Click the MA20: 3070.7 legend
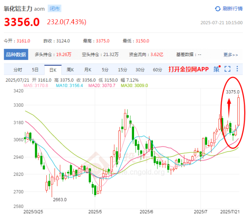 (x=102, y=86)
